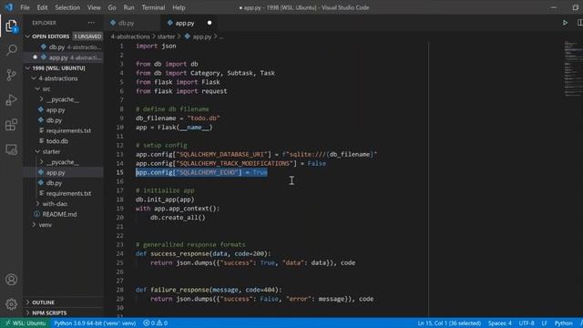Change Spaces: 4 indentation setting

[x=500, y=323]
